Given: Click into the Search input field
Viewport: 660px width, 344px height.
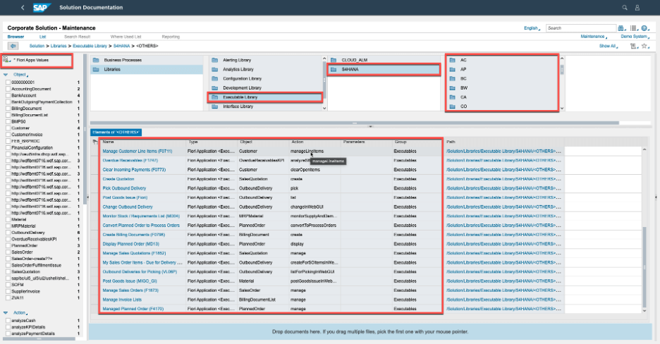Looking at the screenshot, I should pyautogui.click(x=581, y=28).
